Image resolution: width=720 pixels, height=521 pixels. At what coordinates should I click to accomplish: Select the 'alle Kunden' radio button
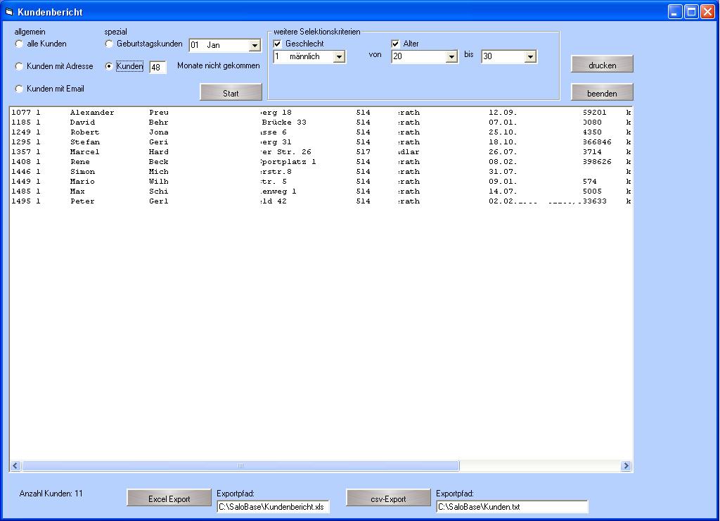[x=20, y=44]
